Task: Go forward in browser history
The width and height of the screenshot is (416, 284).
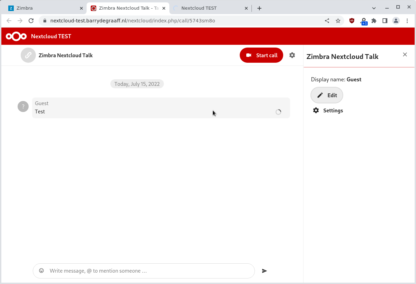Action: pyautogui.click(x=20, y=21)
